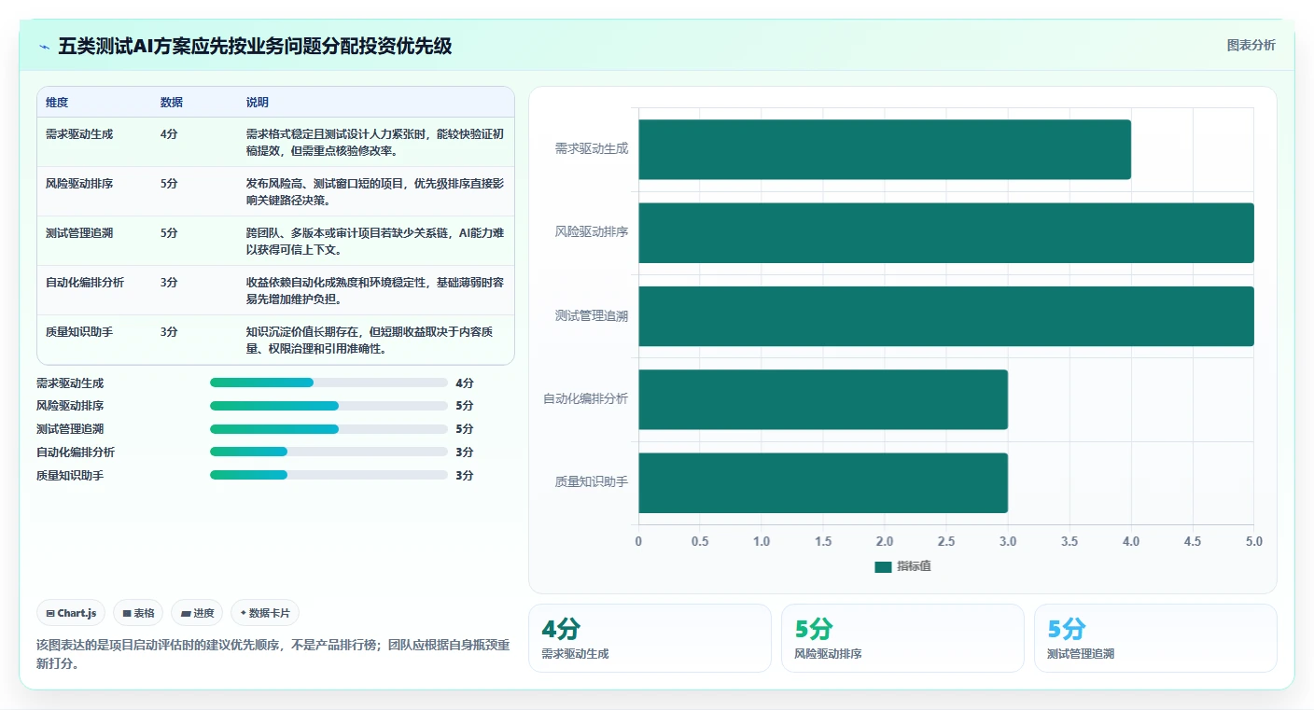
Task: Click description starting 跨团队、多版本
Action: point(375,241)
